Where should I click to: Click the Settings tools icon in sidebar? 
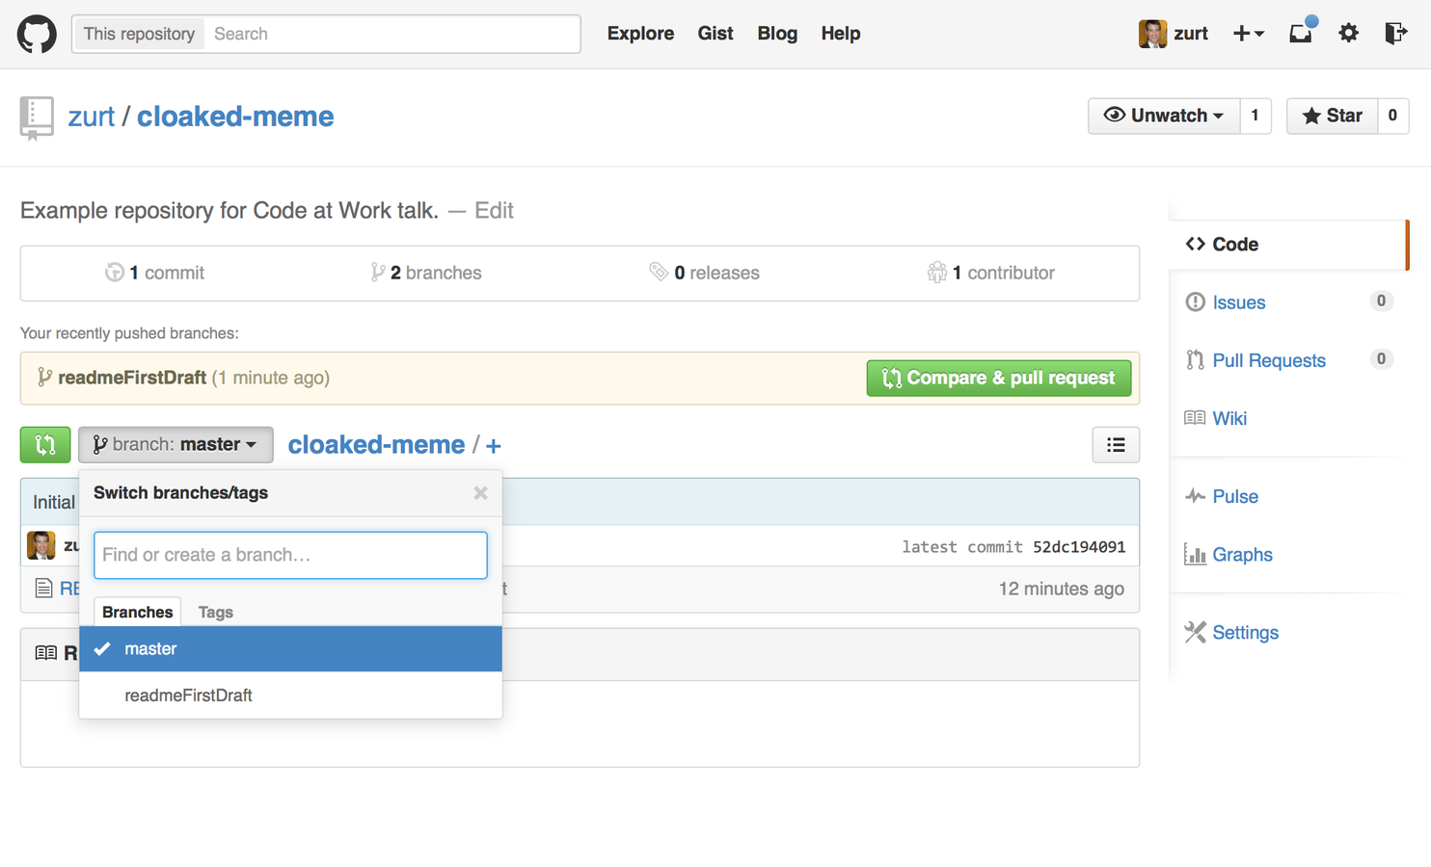[x=1196, y=632]
